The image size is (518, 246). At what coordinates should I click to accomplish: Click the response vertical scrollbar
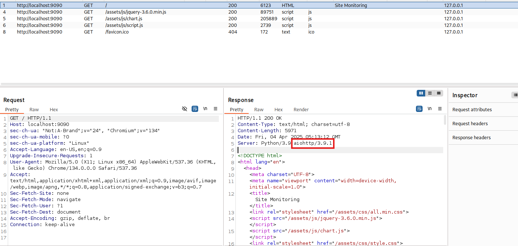(445, 120)
